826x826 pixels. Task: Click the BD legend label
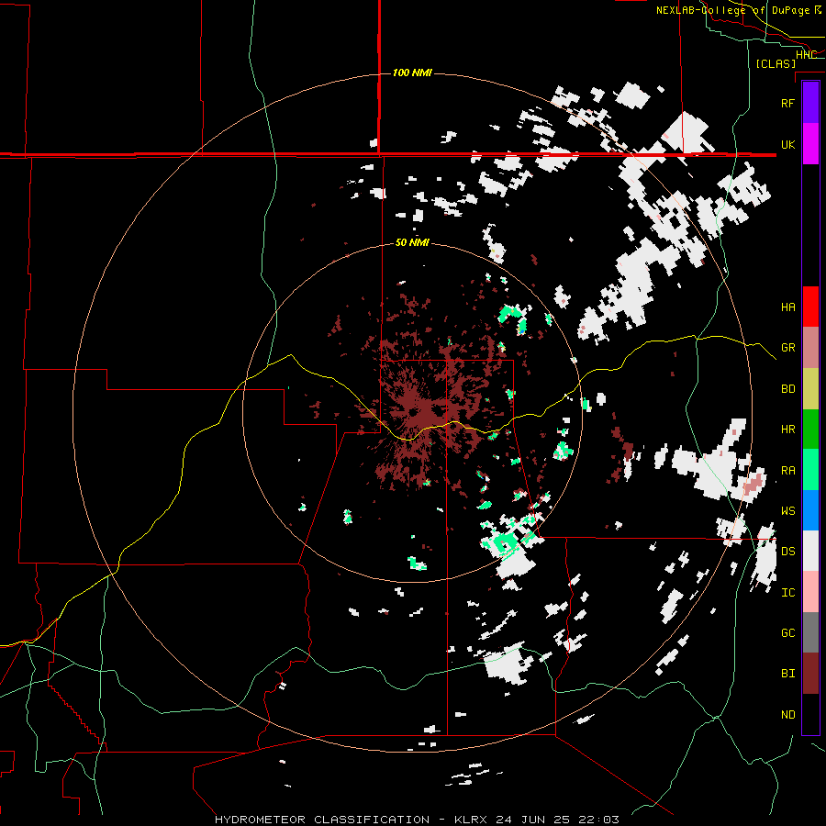(x=787, y=389)
